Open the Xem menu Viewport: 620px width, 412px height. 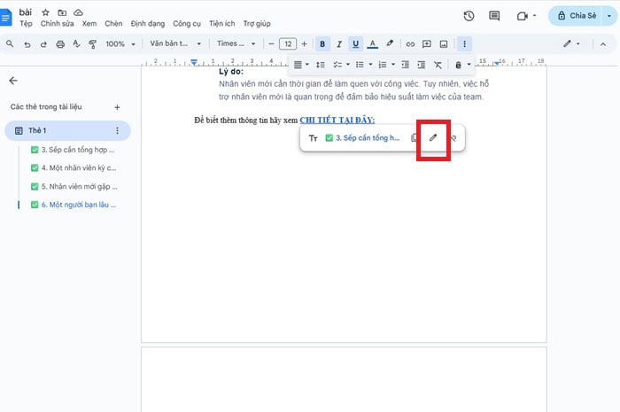pos(89,24)
